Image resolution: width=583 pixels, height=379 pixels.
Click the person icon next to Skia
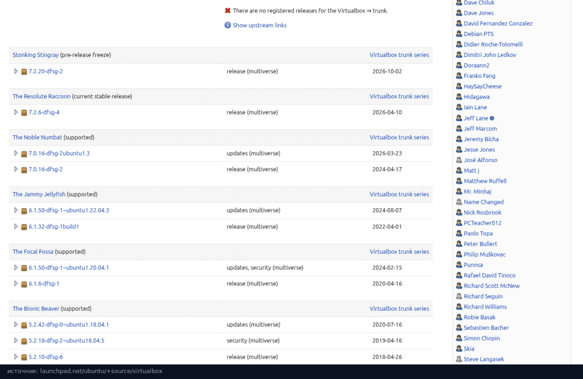click(x=459, y=349)
